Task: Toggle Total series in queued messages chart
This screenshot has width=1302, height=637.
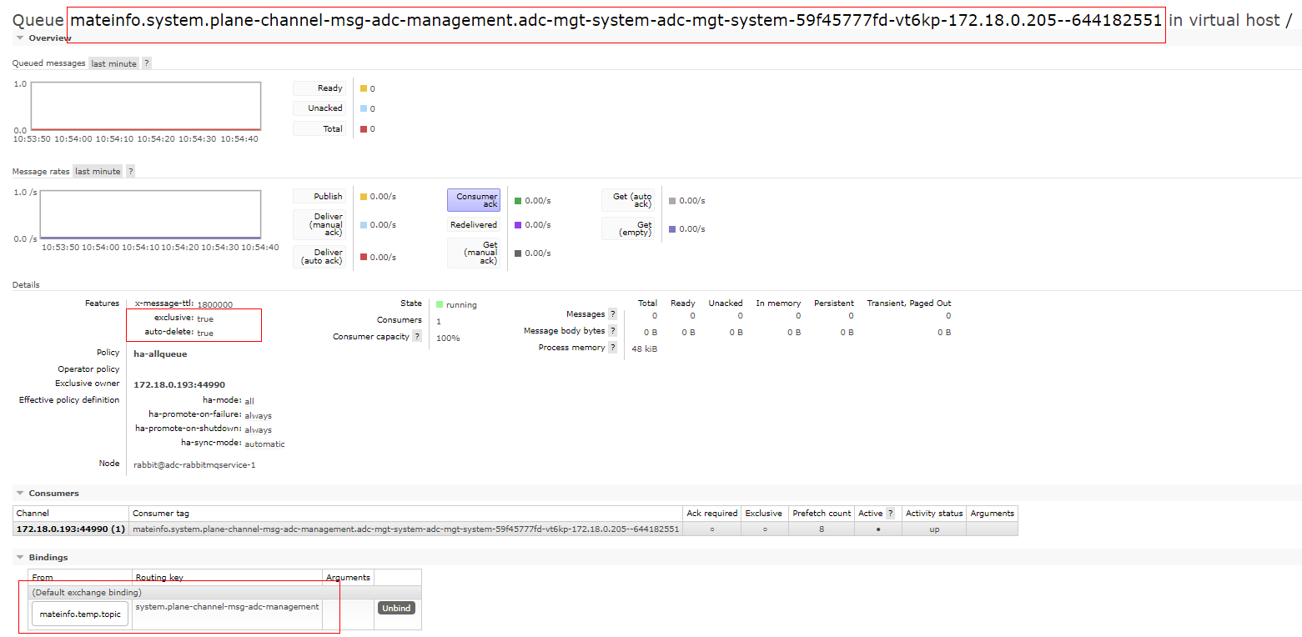Action: tap(319, 128)
